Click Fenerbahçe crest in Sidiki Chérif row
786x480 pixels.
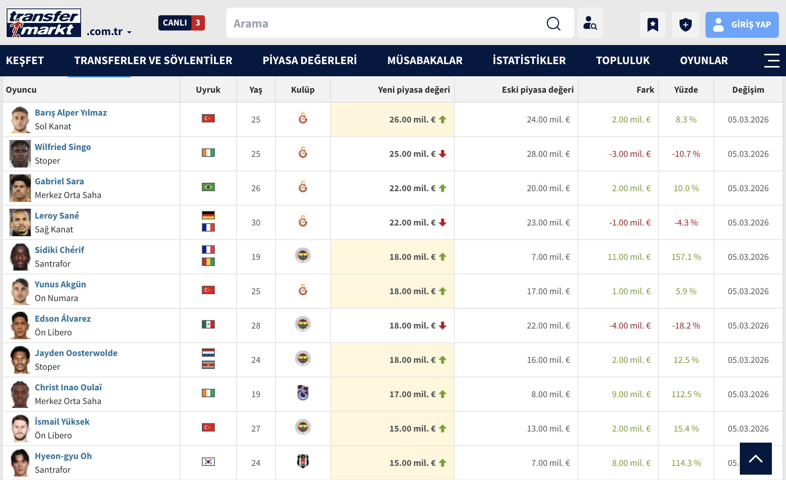[x=303, y=256]
